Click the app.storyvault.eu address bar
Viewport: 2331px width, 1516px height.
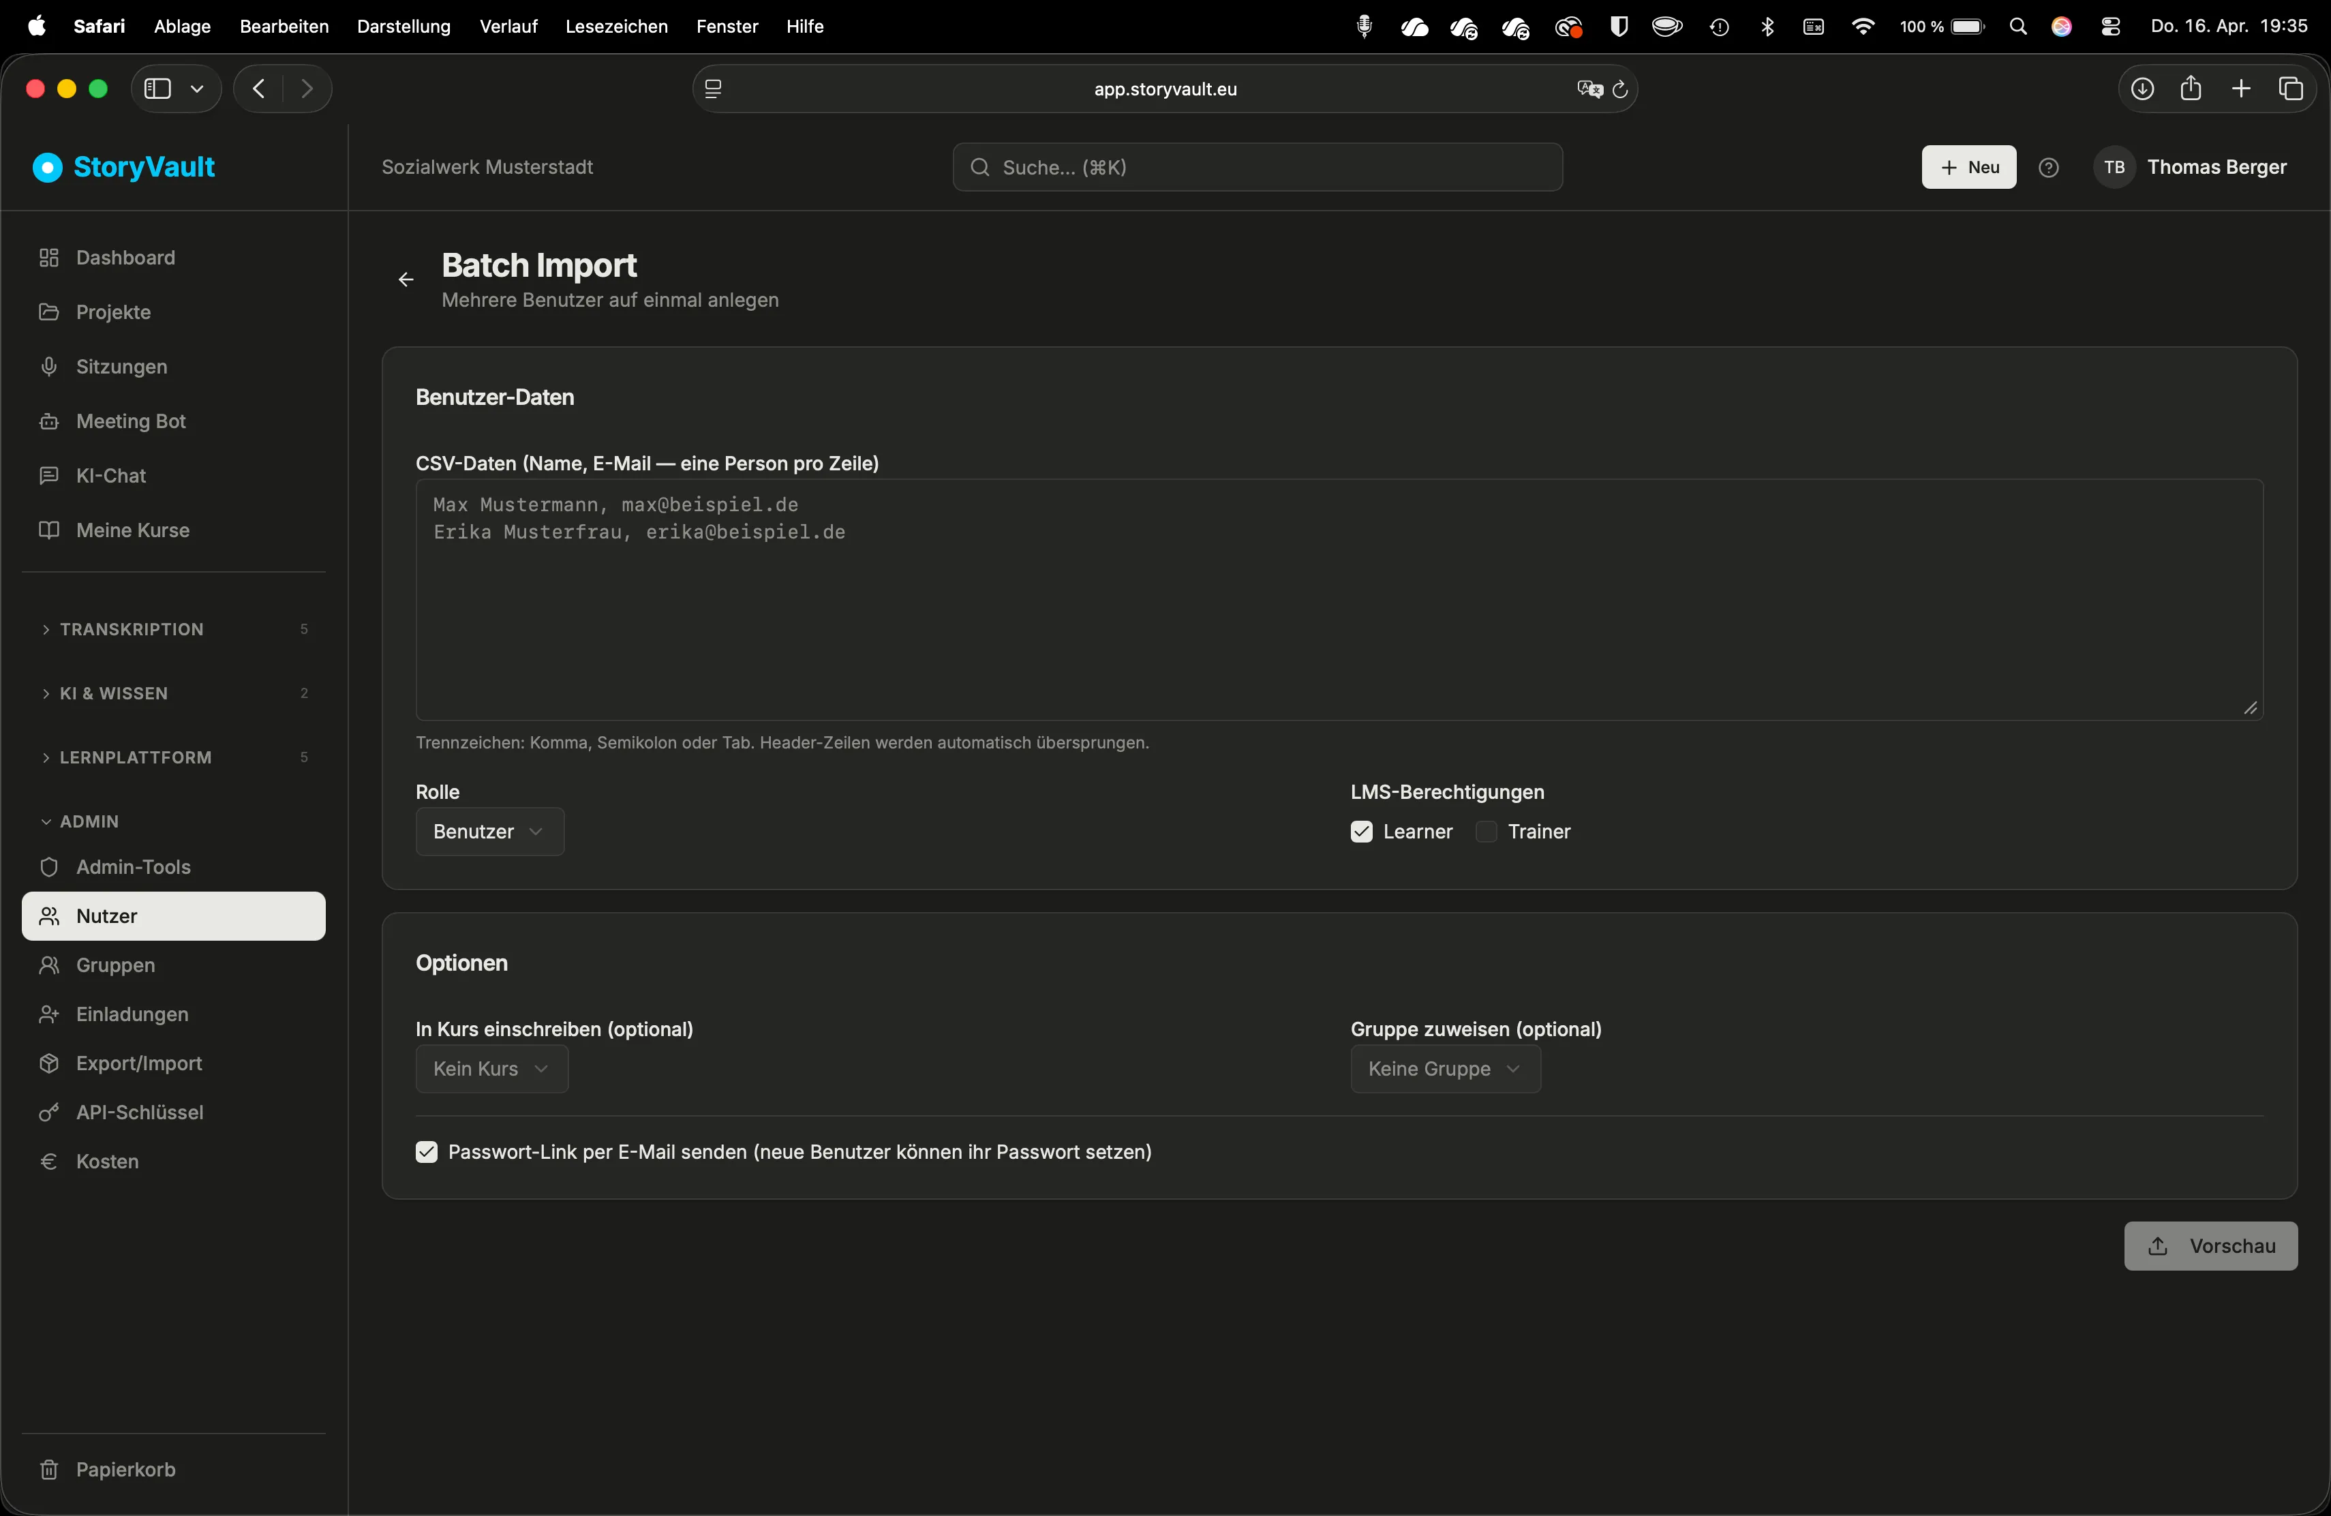pyautogui.click(x=1165, y=89)
